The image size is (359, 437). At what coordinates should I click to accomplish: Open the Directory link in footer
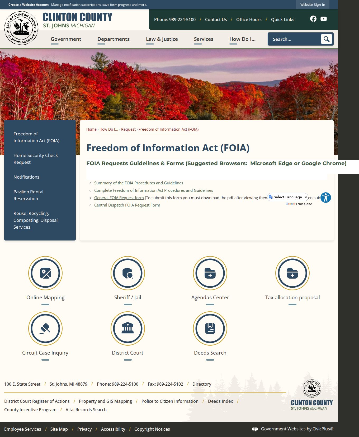(x=202, y=384)
